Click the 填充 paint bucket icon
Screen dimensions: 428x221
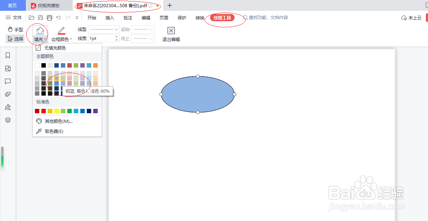click(x=40, y=31)
